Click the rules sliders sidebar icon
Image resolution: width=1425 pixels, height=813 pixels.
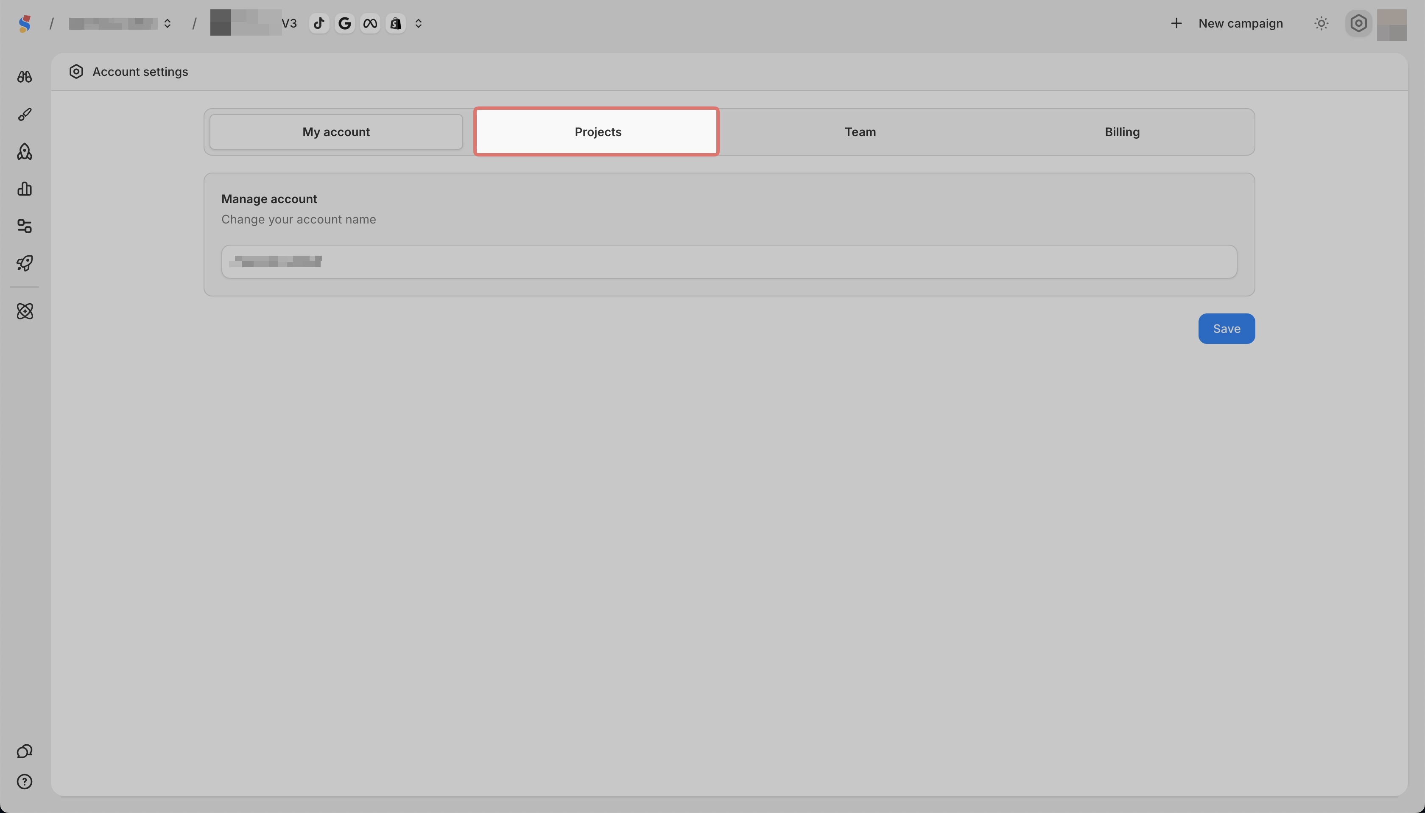(x=25, y=226)
